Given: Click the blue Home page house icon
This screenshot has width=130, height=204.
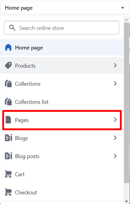Looking at the screenshot, I should pyautogui.click(x=8, y=47).
